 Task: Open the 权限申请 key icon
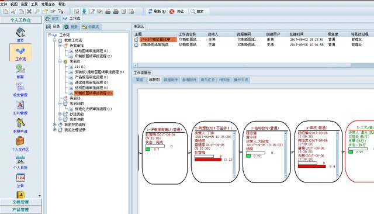tap(20, 126)
